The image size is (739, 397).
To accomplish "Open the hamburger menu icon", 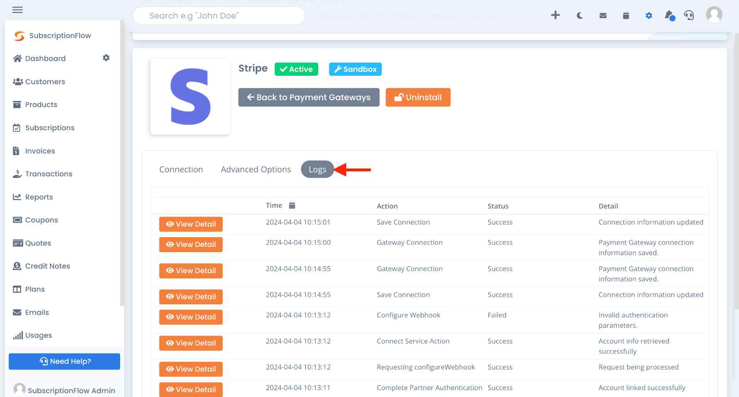I will tap(18, 10).
